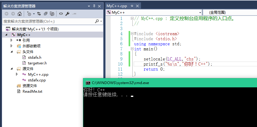Open window position menu of Solution Explorer

(89, 6)
